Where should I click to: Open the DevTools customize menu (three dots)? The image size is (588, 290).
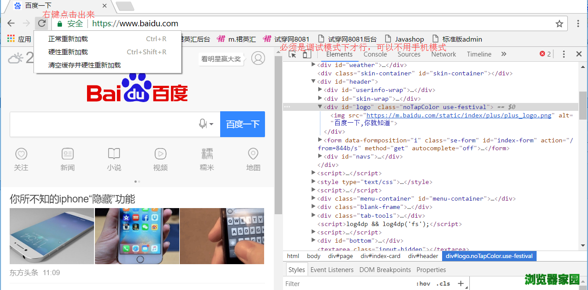564,53
